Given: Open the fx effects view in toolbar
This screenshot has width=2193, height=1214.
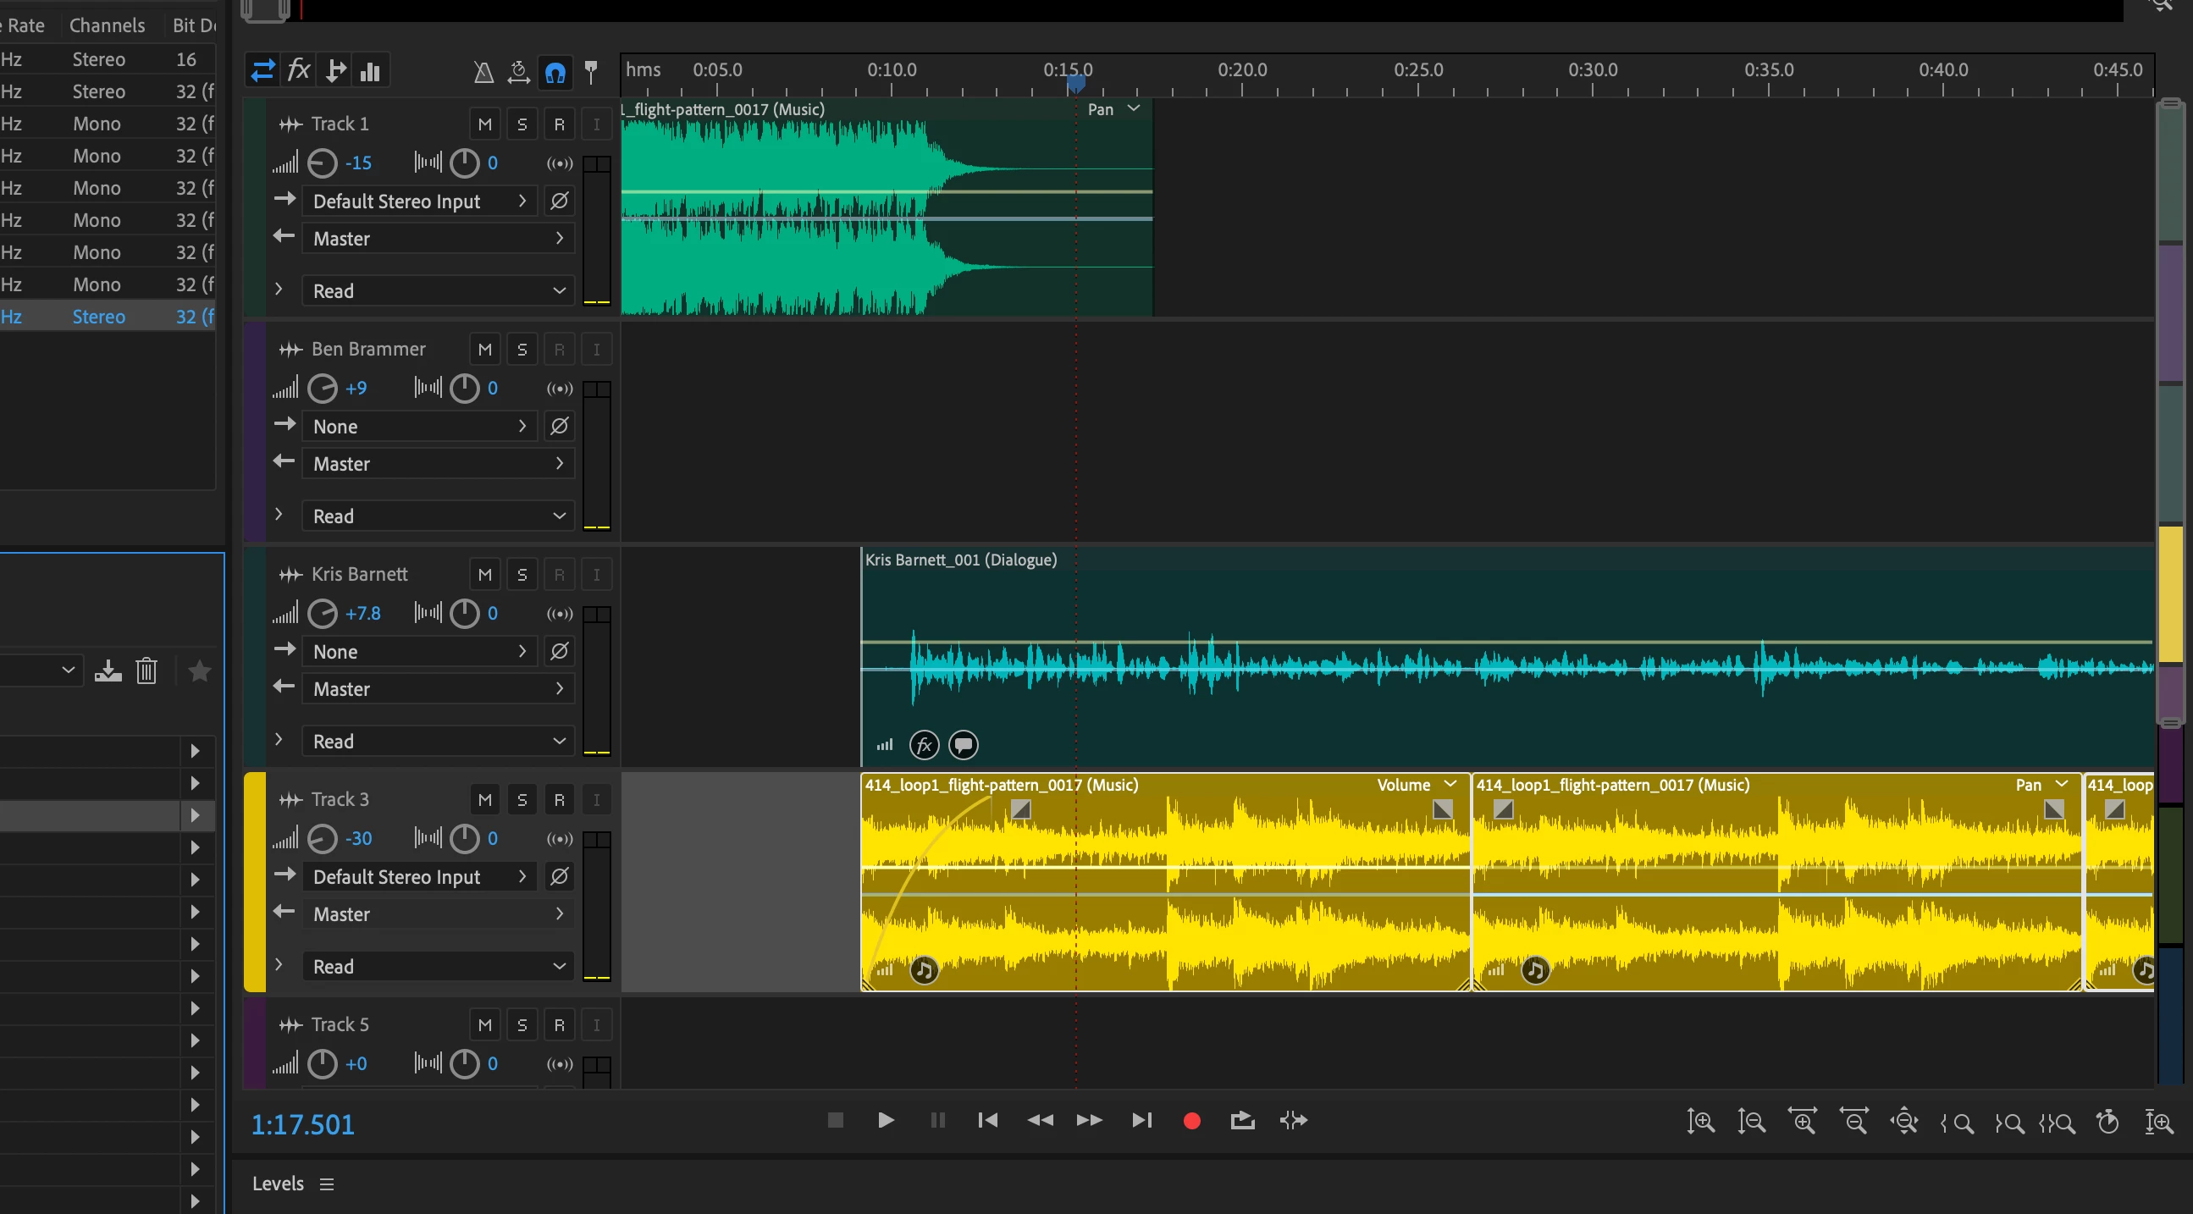Looking at the screenshot, I should pyautogui.click(x=298, y=69).
